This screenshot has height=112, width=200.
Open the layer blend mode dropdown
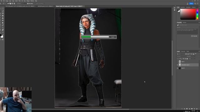(181, 56)
